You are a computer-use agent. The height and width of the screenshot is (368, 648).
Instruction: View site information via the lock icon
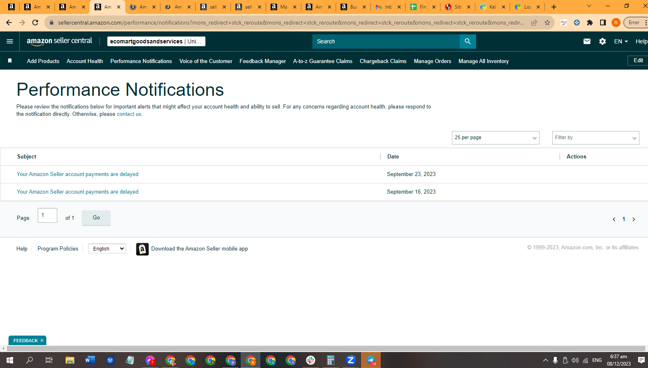pyautogui.click(x=52, y=23)
